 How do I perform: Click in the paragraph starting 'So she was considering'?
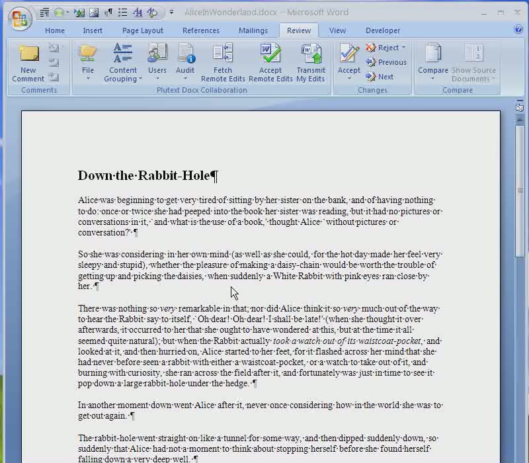pyautogui.click(x=260, y=270)
